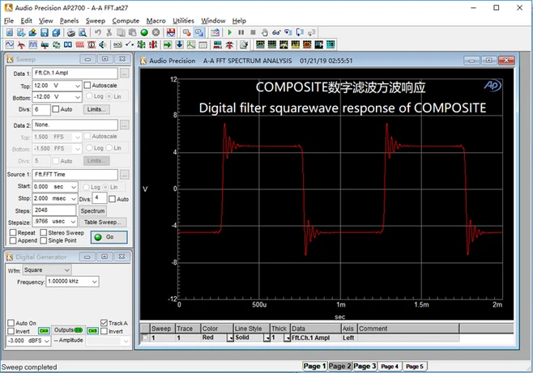The image size is (533, 373).
Task: Click the Undo arrow icon
Action: [x=98, y=32]
